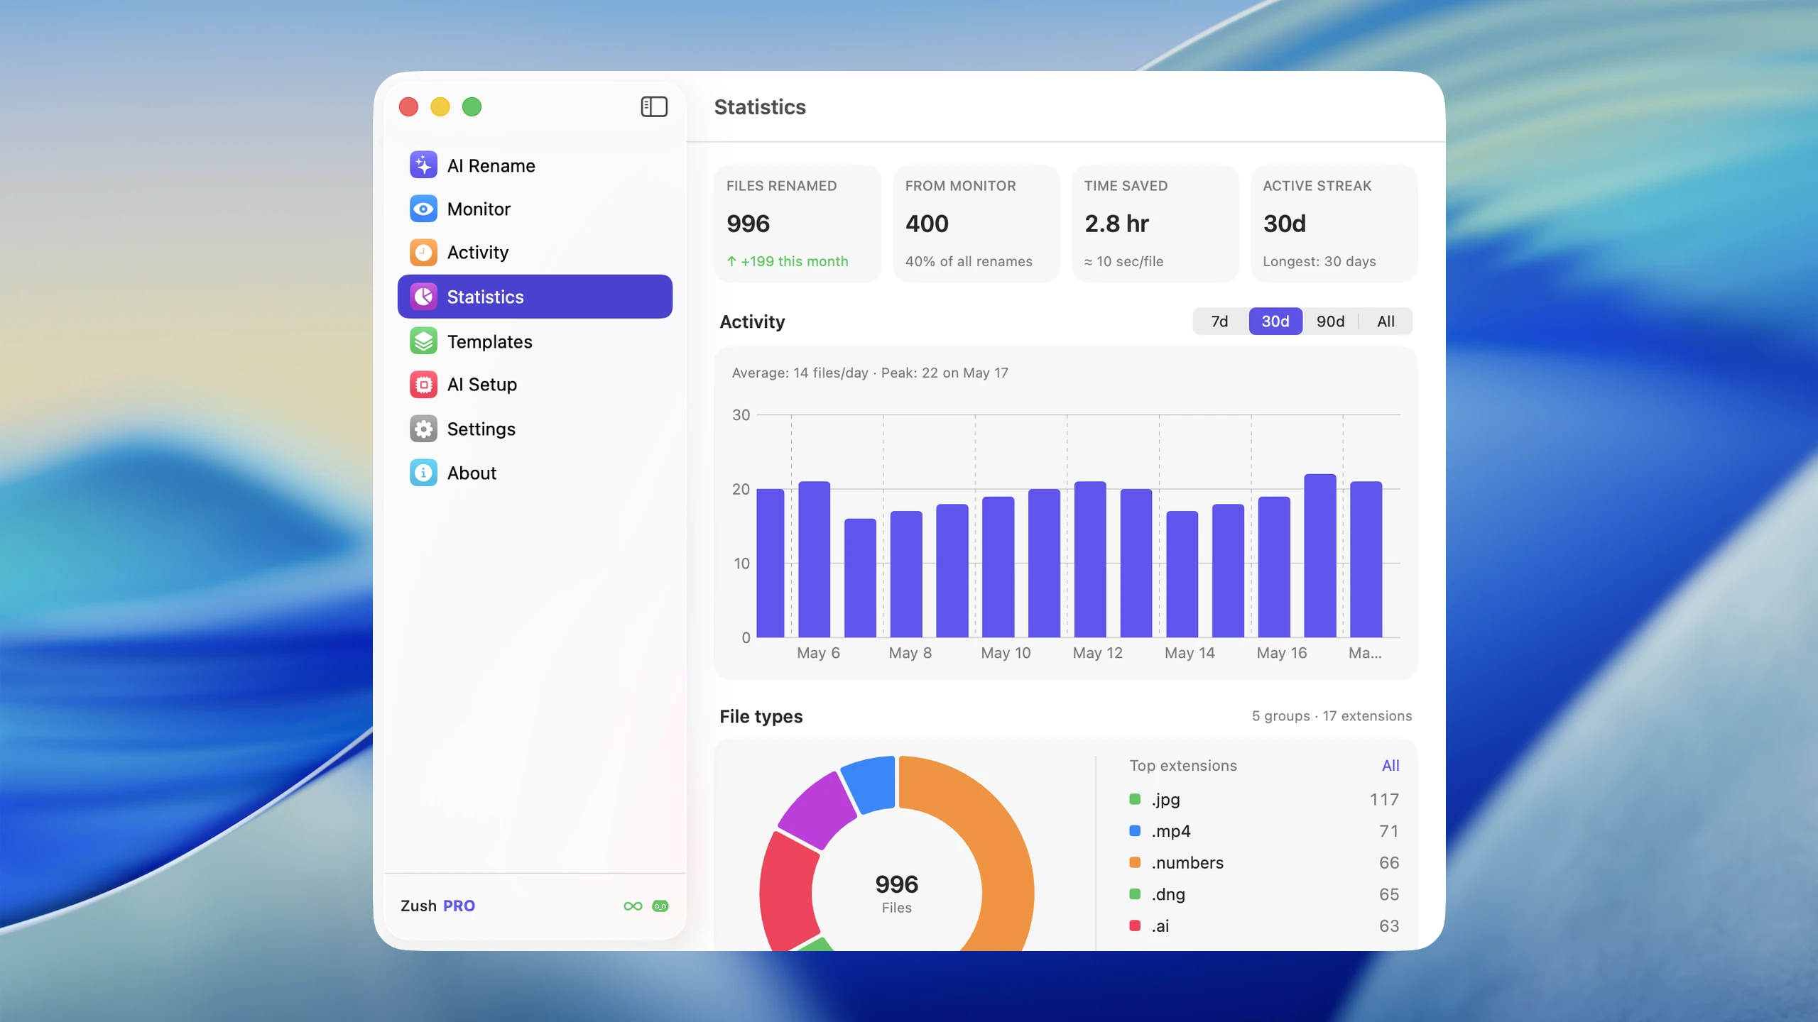Image resolution: width=1818 pixels, height=1022 pixels.
Task: Click the .numbers extension label
Action: click(1187, 863)
